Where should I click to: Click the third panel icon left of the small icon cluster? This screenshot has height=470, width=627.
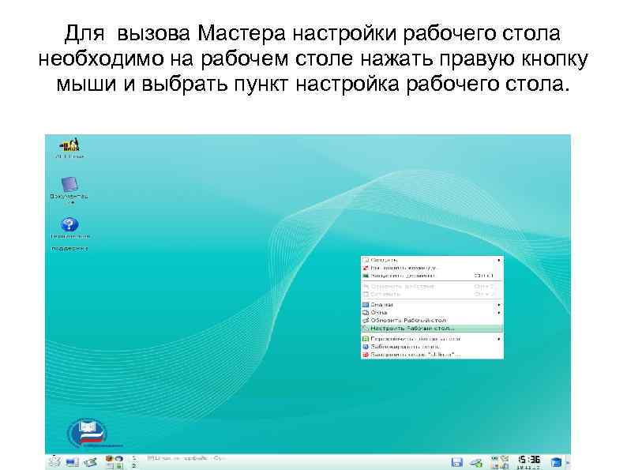(90, 462)
